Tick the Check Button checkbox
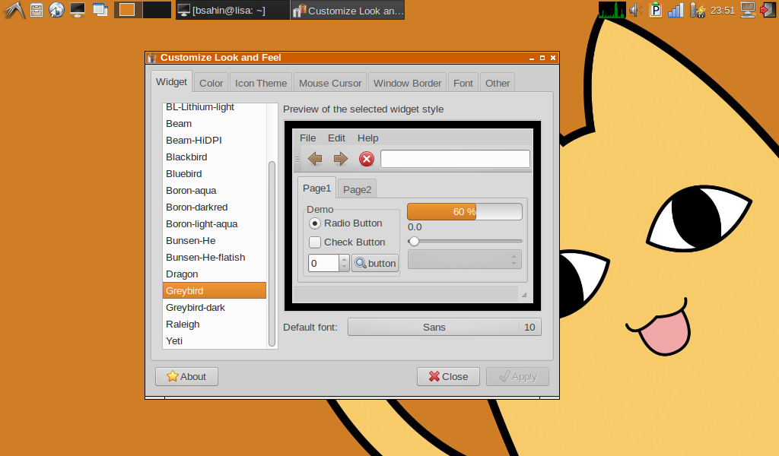Screen dimensions: 779x456 point(314,242)
